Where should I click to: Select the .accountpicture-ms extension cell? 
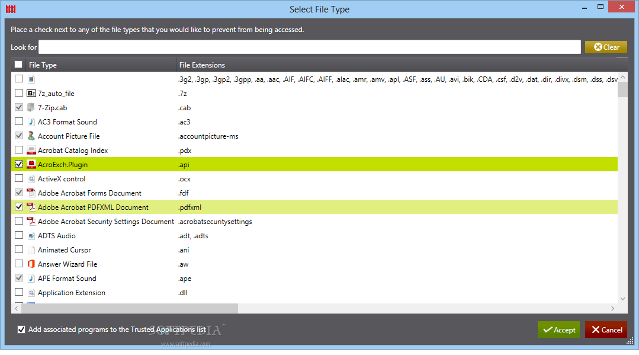coord(208,136)
